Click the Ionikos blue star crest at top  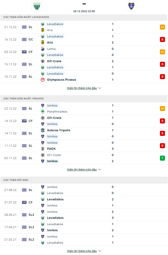pyautogui.click(x=131, y=6)
